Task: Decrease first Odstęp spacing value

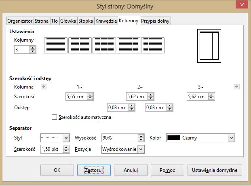Action: point(131,109)
